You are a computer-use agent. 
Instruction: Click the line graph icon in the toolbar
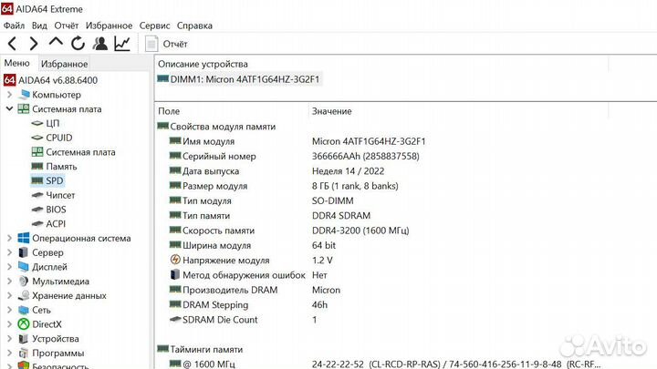point(121,44)
